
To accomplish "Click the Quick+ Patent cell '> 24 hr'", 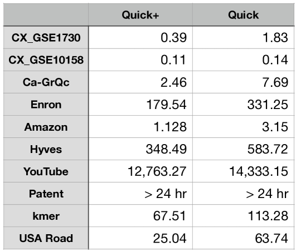I will point(140,194).
